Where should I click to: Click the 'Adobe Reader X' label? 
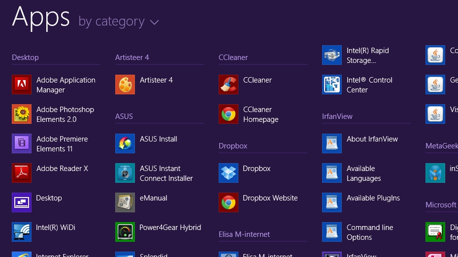pos(62,169)
